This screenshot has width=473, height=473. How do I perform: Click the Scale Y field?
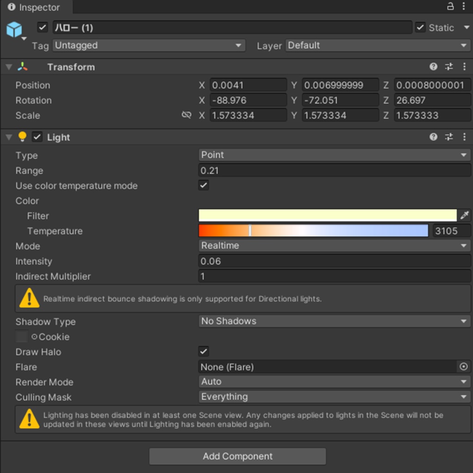(340, 115)
